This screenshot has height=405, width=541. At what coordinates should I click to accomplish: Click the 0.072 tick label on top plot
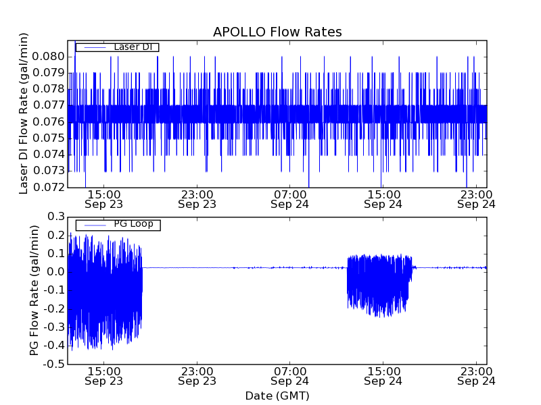tap(49, 187)
